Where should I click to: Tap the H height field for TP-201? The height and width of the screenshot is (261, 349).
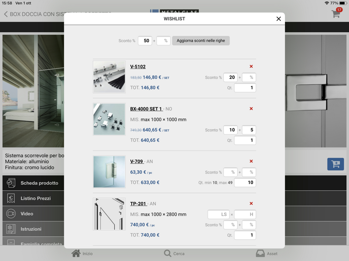(245, 214)
